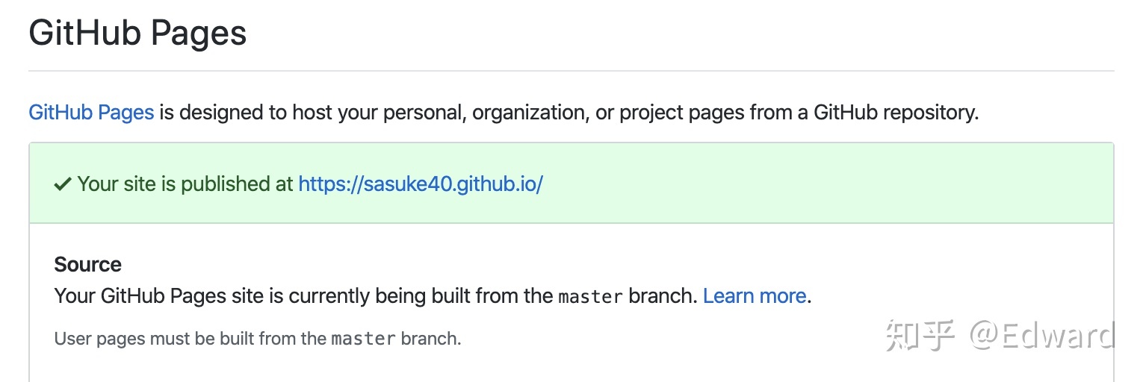Click the green checkmark success icon
The height and width of the screenshot is (382, 1146).
[63, 184]
